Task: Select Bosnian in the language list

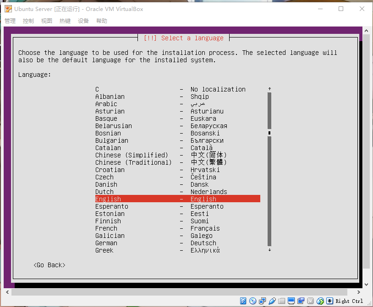Action: 178,133
